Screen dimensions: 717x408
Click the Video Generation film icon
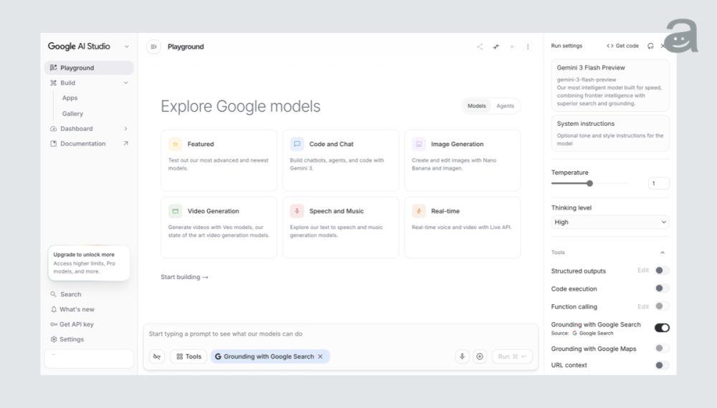click(x=175, y=211)
